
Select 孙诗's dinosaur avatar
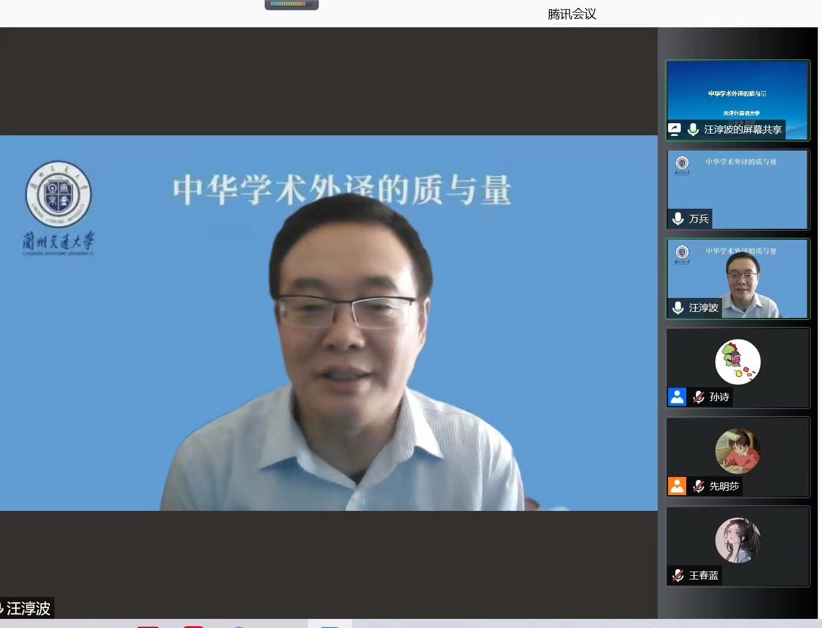738,362
